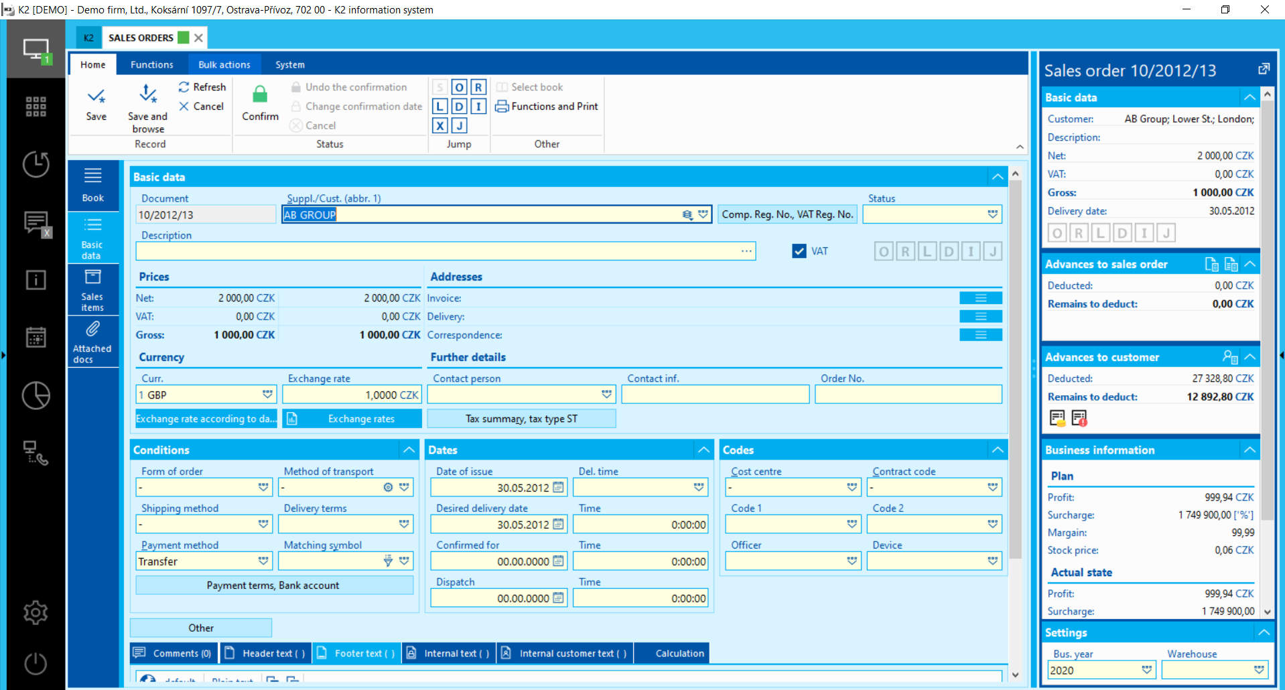Click power icon in left bar
The width and height of the screenshot is (1285, 690).
tap(36, 663)
